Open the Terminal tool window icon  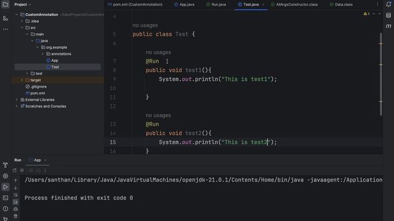point(6,198)
